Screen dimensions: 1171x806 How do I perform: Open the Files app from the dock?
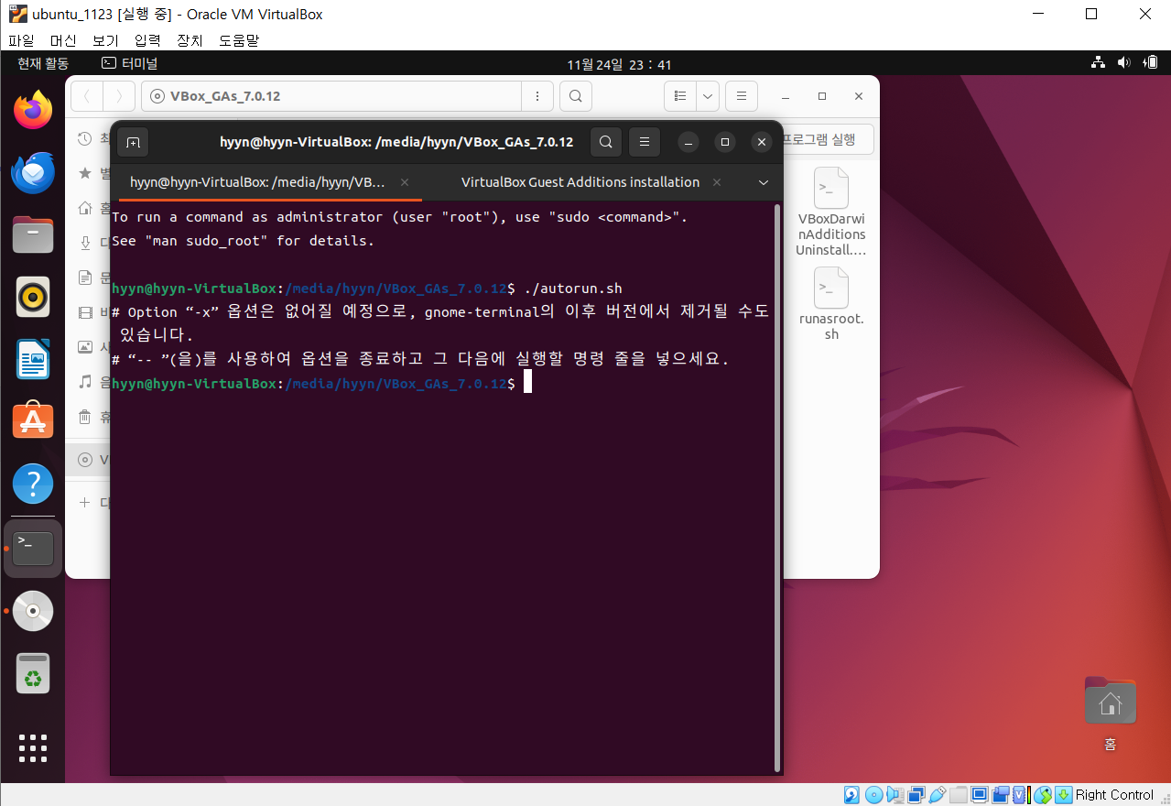33,234
